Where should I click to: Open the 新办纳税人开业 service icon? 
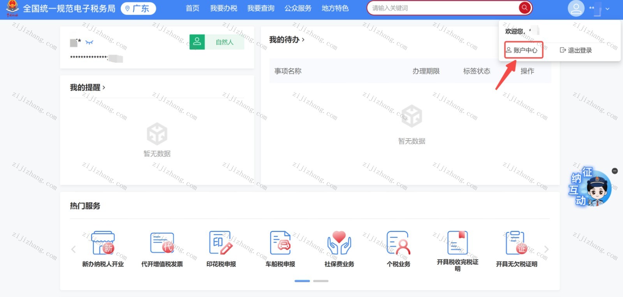pyautogui.click(x=103, y=243)
